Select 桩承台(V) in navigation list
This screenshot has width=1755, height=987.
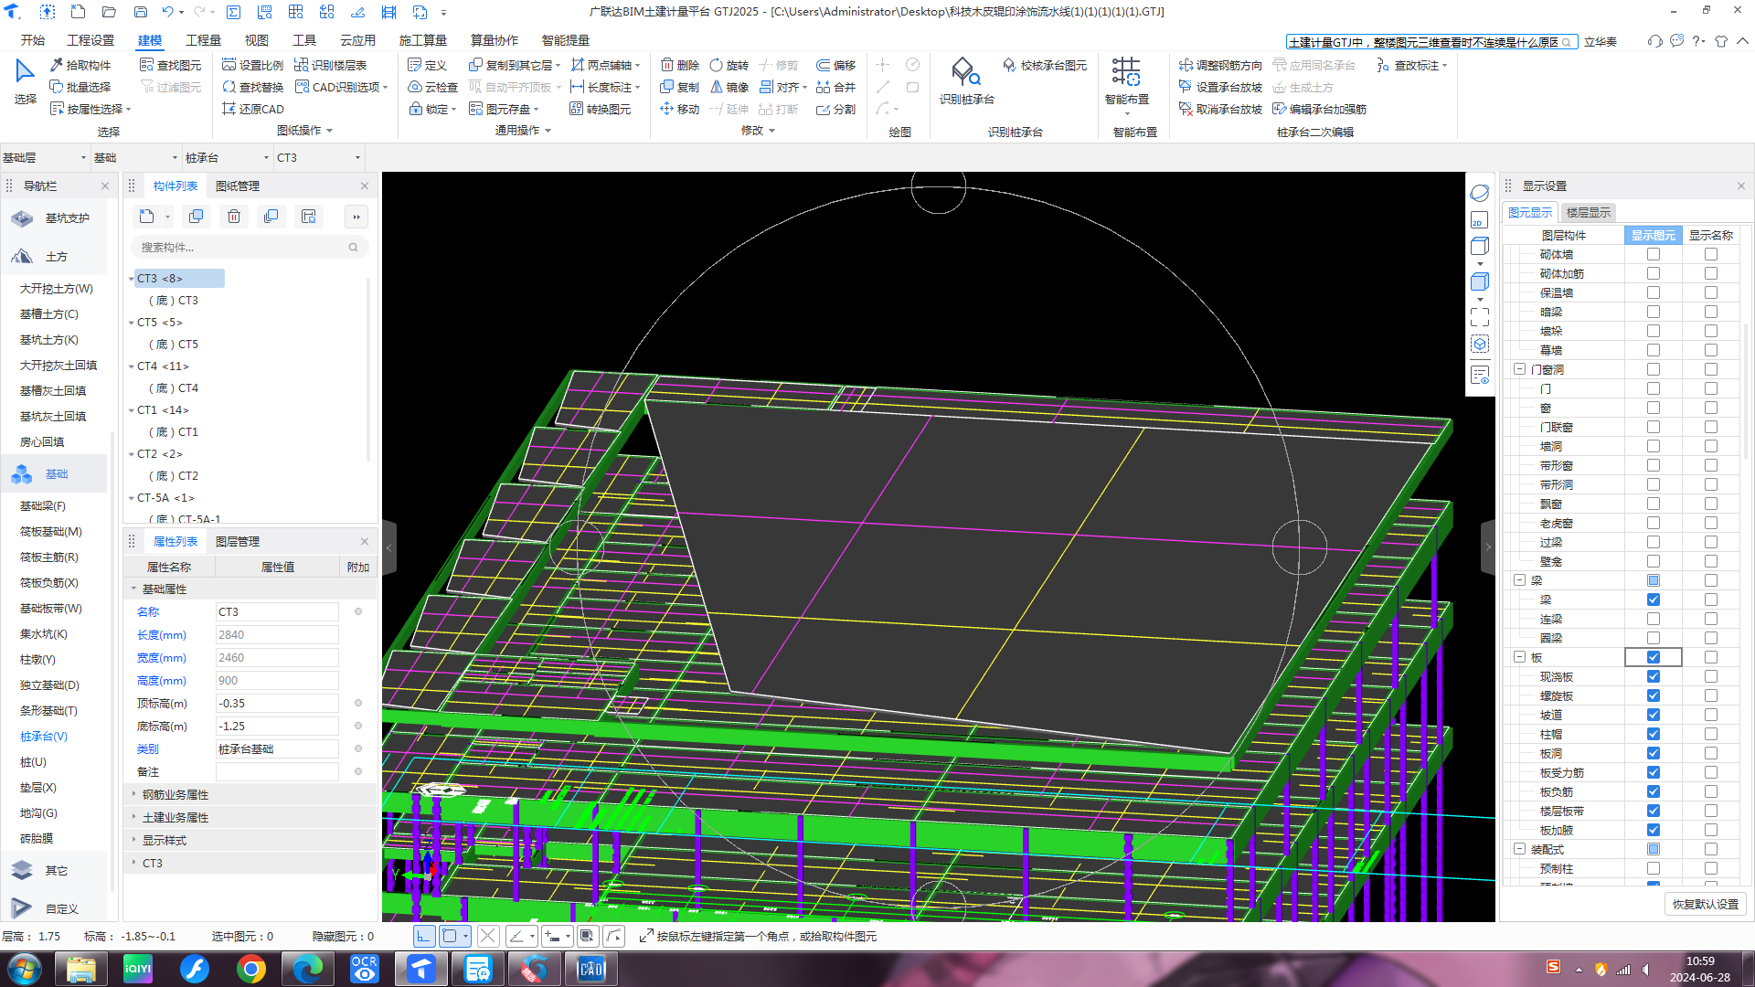[44, 736]
